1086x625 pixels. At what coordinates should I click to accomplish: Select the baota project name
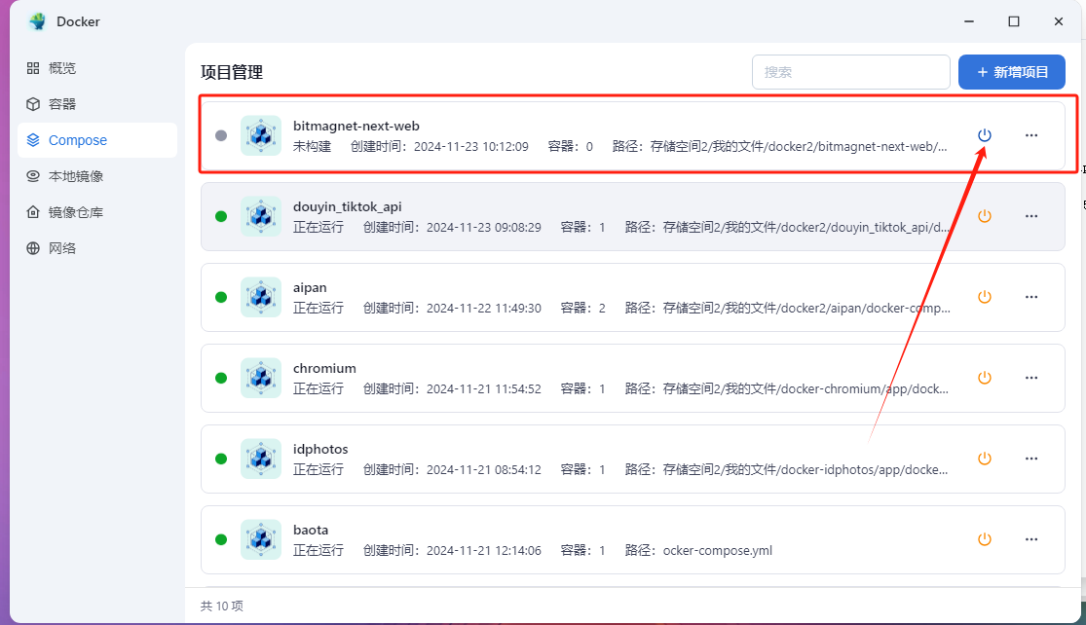click(311, 531)
